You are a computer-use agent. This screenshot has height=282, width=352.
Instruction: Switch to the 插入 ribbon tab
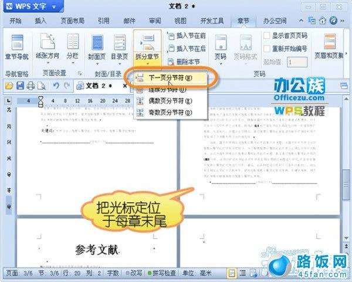click(40, 21)
